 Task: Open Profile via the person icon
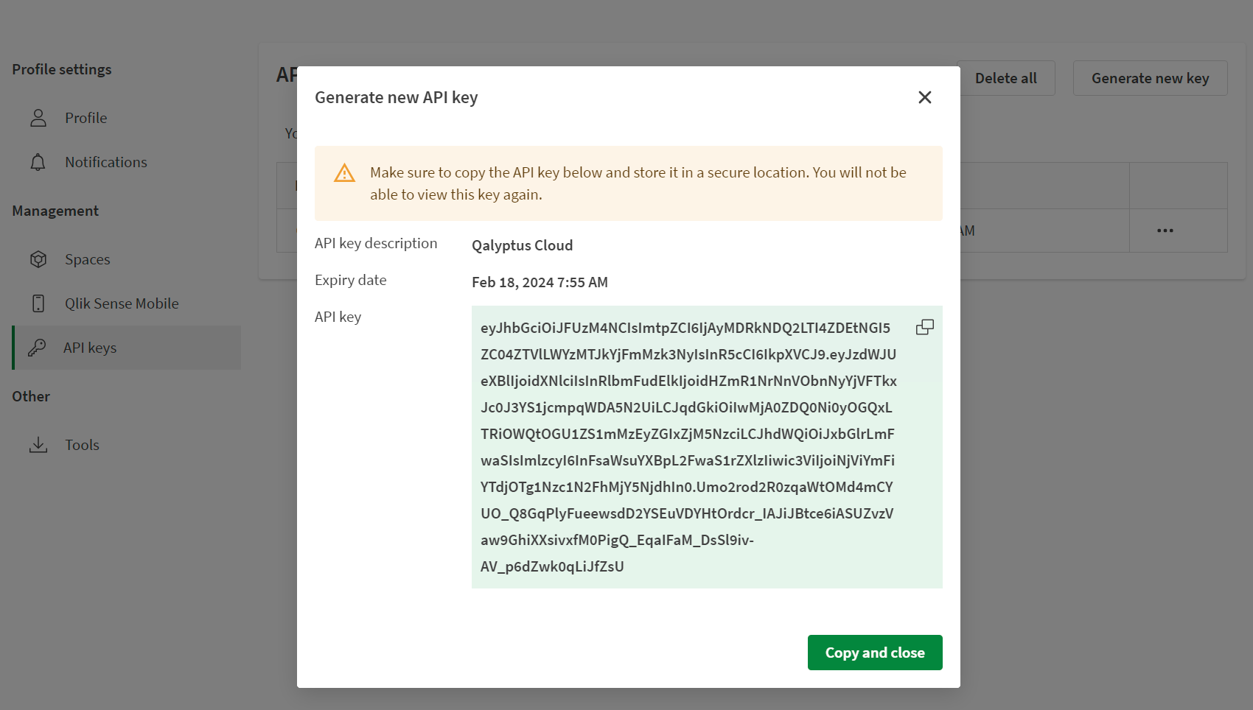[x=38, y=117]
